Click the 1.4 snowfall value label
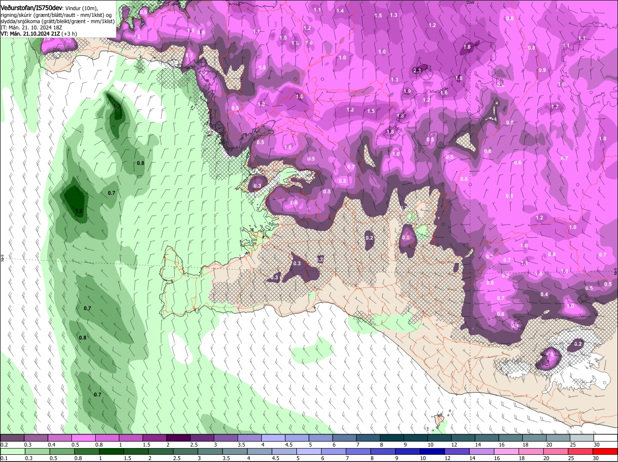The image size is (618, 462). (x=340, y=11)
